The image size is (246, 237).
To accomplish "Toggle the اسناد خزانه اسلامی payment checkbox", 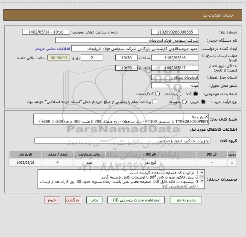I will point(155,102).
